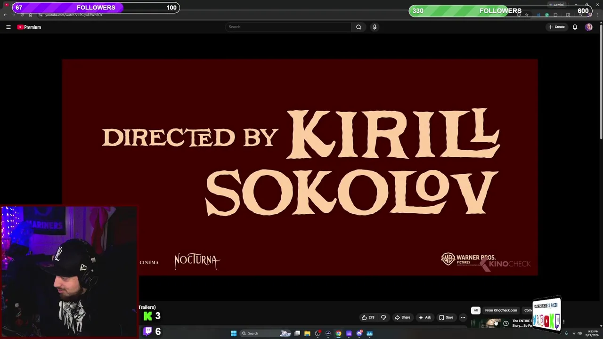Viewport: 603px width, 339px height.
Task: Open Discord from the taskbar
Action: pyautogui.click(x=359, y=333)
